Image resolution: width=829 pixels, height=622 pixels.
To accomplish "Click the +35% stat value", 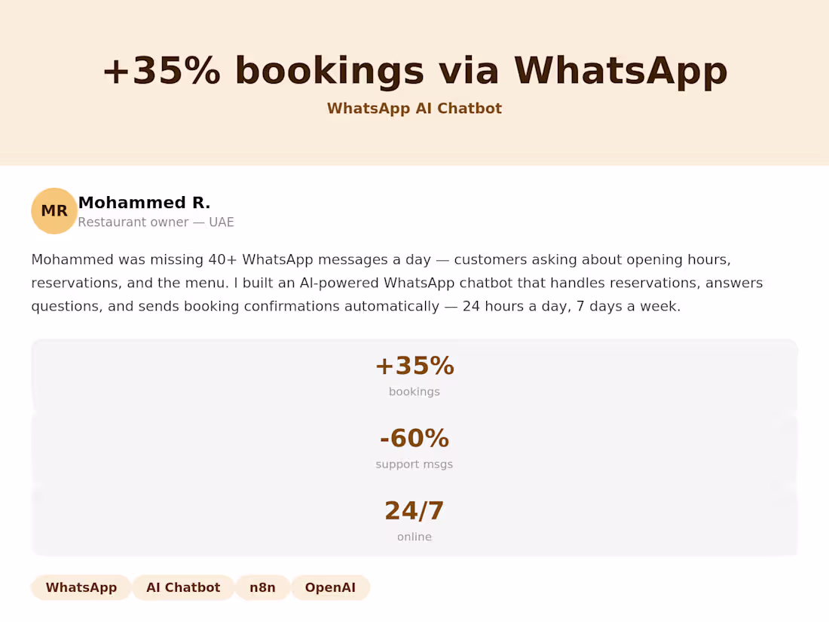I will coord(414,366).
